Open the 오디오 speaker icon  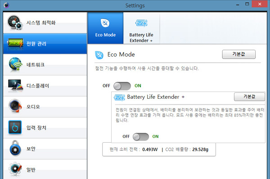(15, 105)
